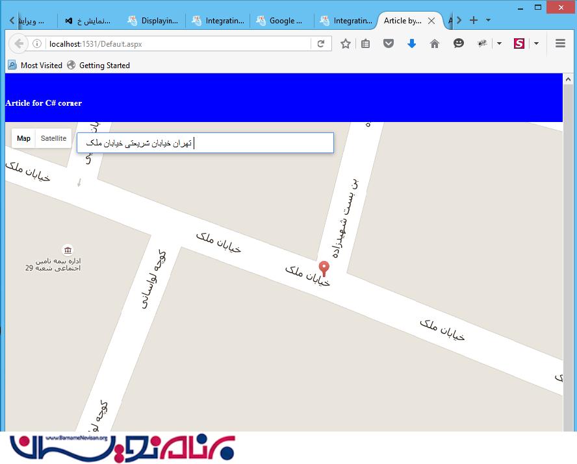Image resolution: width=577 pixels, height=464 pixels.
Task: Click the red S extension icon
Action: point(519,43)
